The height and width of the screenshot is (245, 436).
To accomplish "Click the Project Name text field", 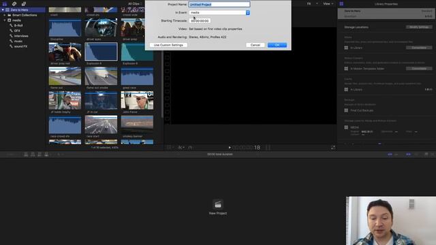I will (219, 5).
